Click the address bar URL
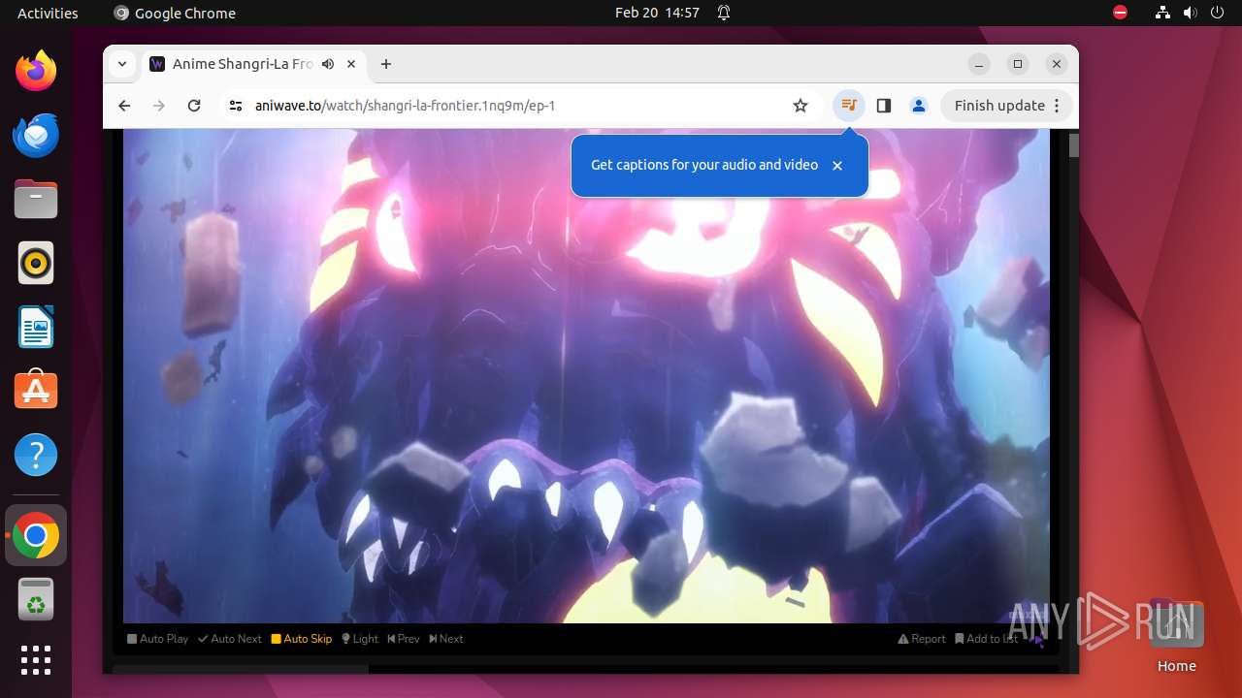Image resolution: width=1242 pixels, height=698 pixels. [405, 106]
